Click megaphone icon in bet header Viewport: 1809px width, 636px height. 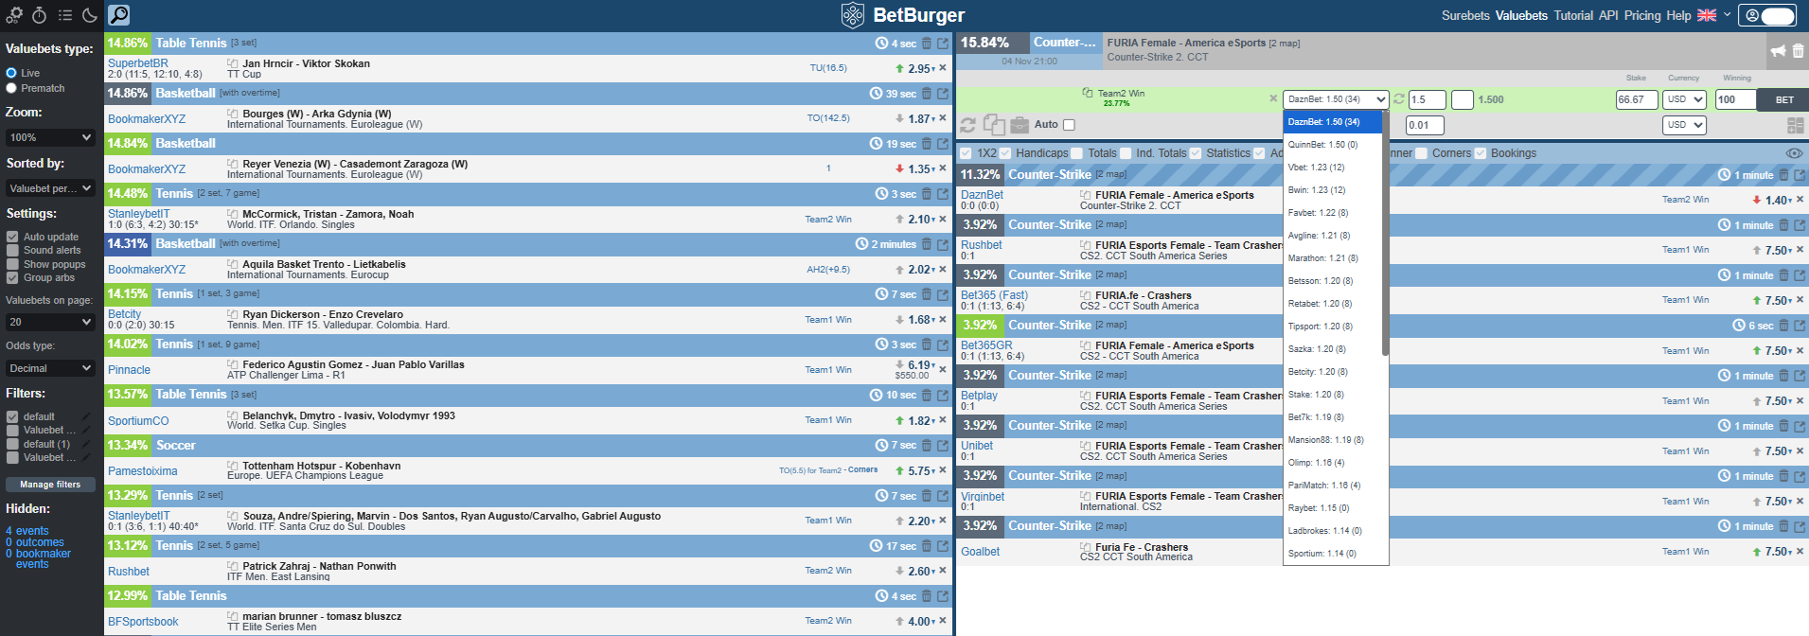coord(1778,50)
